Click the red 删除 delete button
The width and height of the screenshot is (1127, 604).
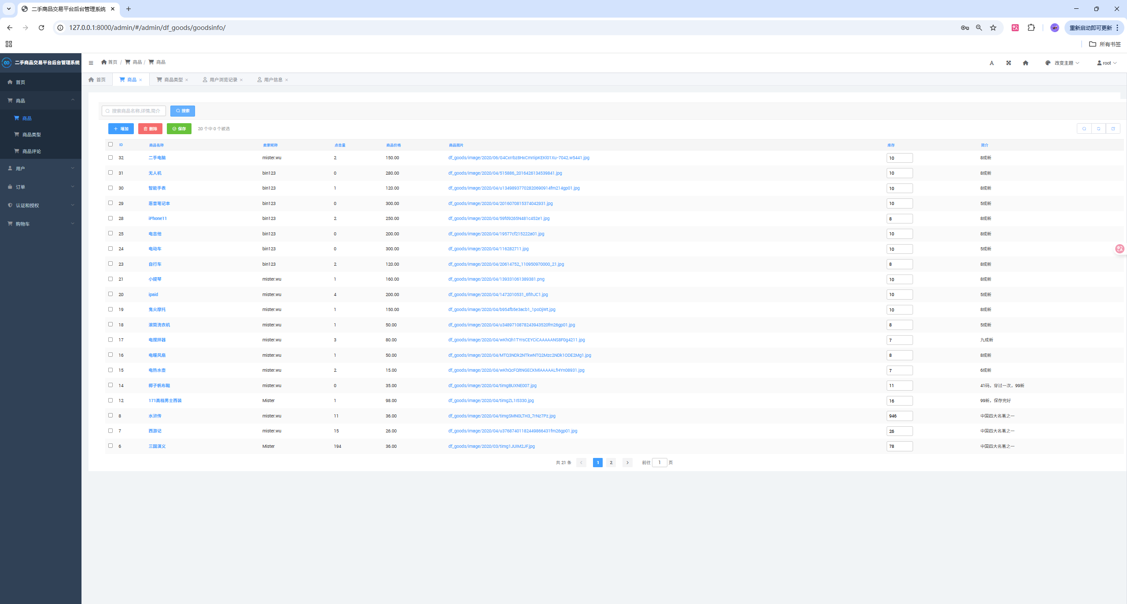[150, 129]
